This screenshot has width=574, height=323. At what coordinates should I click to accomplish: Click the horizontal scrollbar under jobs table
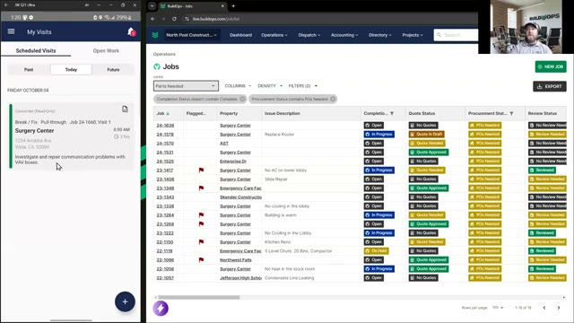(199, 297)
